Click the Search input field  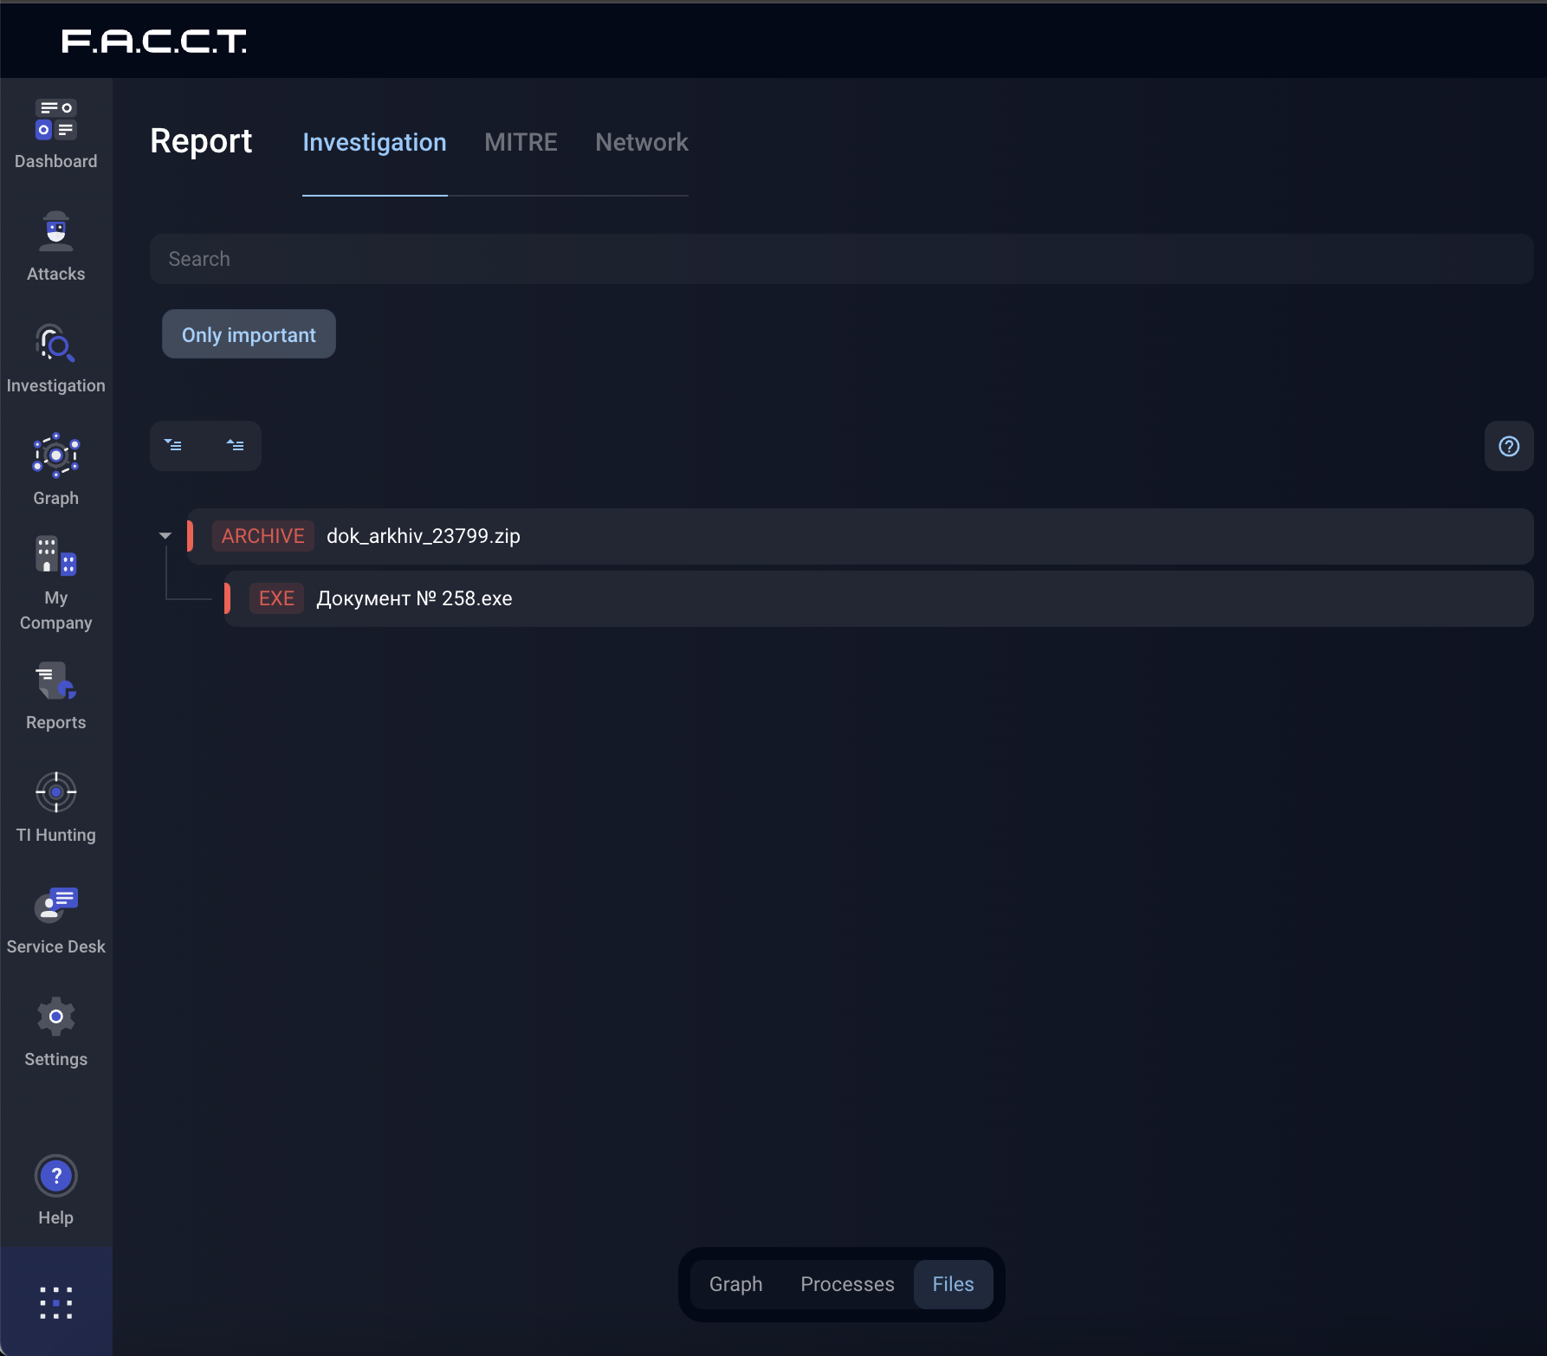click(840, 259)
